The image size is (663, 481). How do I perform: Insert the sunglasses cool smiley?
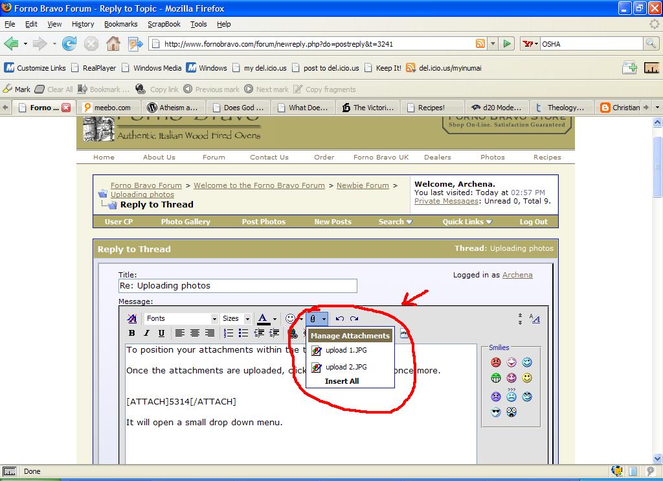point(496,412)
